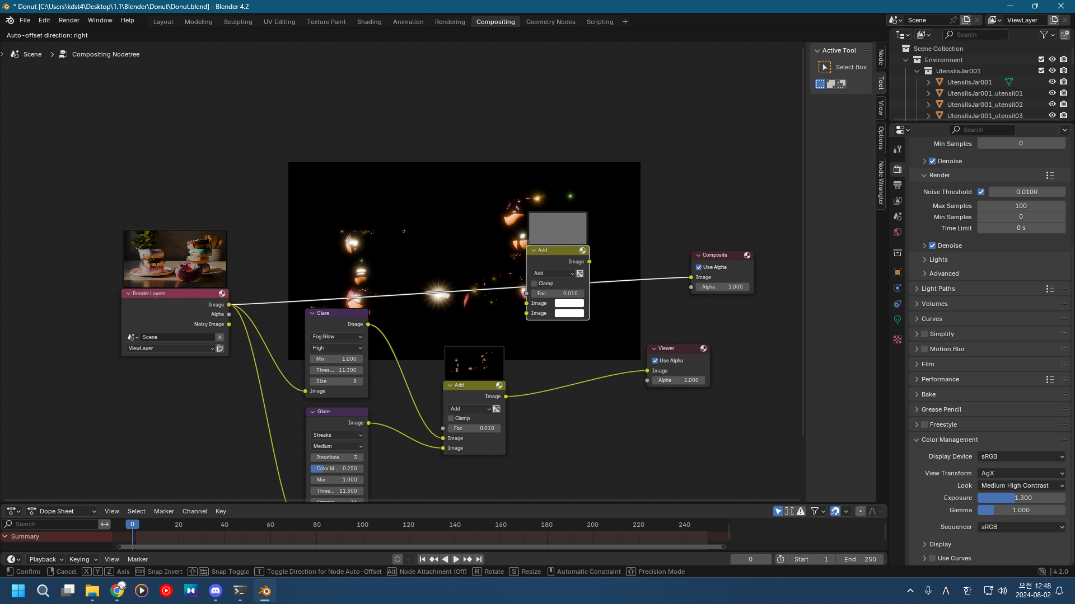Toggle Only Show Selected arrow in Dope Sheet

pos(778,511)
